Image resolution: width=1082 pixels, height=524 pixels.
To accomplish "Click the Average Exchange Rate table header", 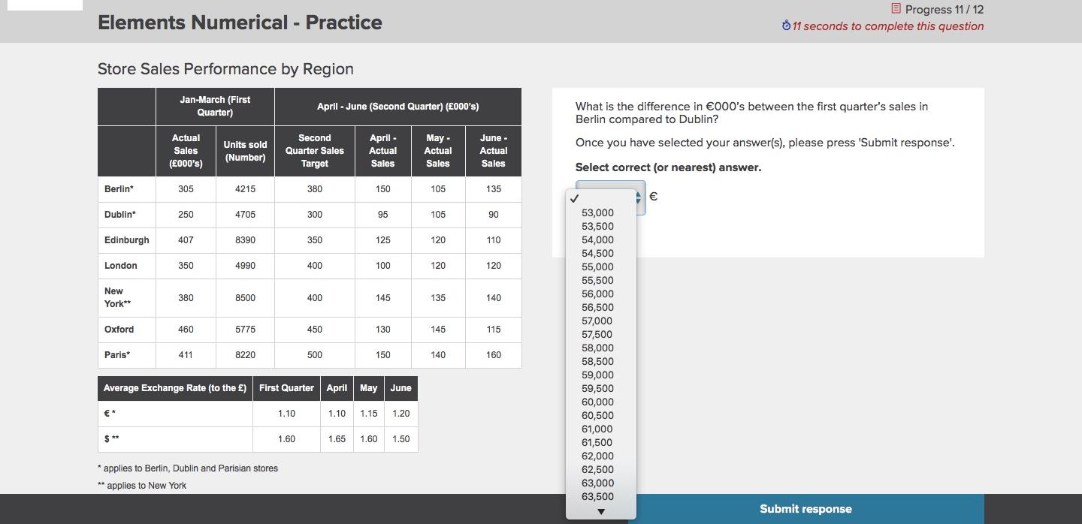I will click(x=174, y=388).
